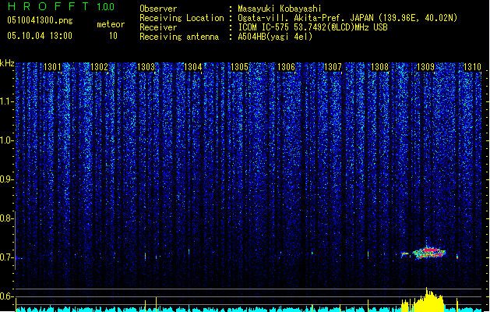Click the 'Receiving antenna' field label
Image resolution: width=490 pixels, height=312 pixels.
click(x=179, y=37)
